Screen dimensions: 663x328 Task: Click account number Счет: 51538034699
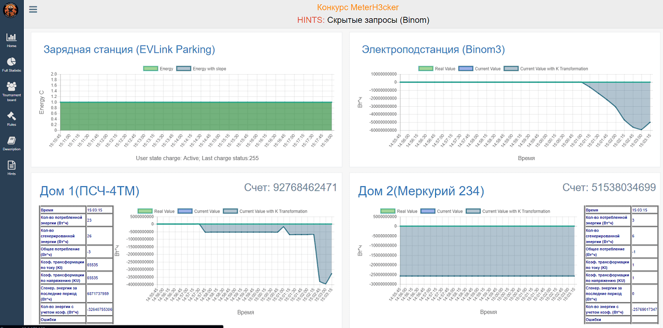coord(609,187)
